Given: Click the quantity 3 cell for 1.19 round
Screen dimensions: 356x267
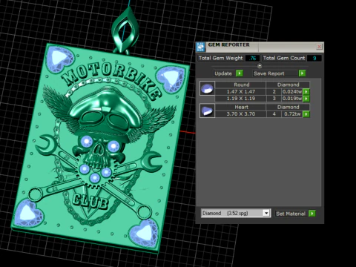Looking at the screenshot, I should coord(274,99).
